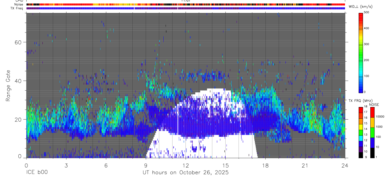Click the '15' hour tick on the UT axis

pyautogui.click(x=225, y=165)
